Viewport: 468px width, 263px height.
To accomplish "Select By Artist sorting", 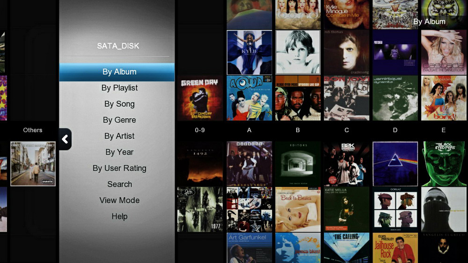I will coord(119,136).
